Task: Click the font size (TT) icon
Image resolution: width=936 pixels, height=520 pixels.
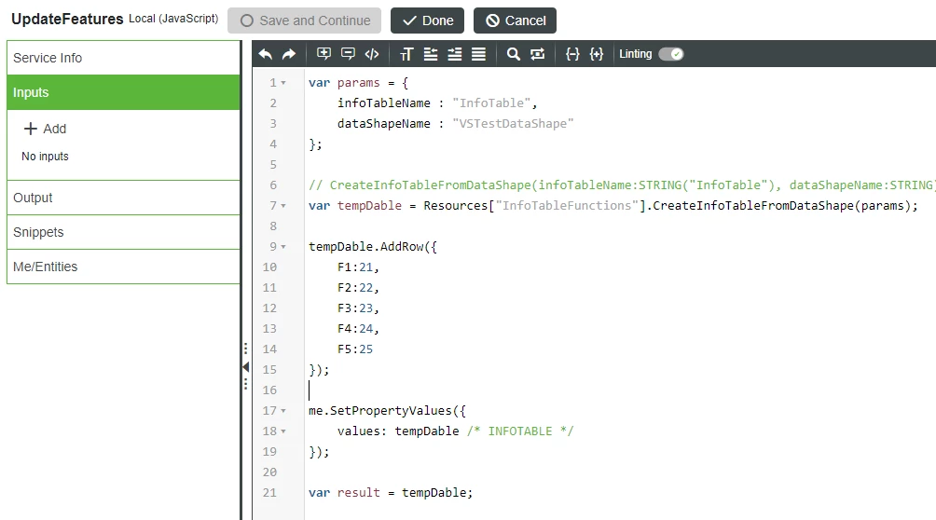Action: 406,54
